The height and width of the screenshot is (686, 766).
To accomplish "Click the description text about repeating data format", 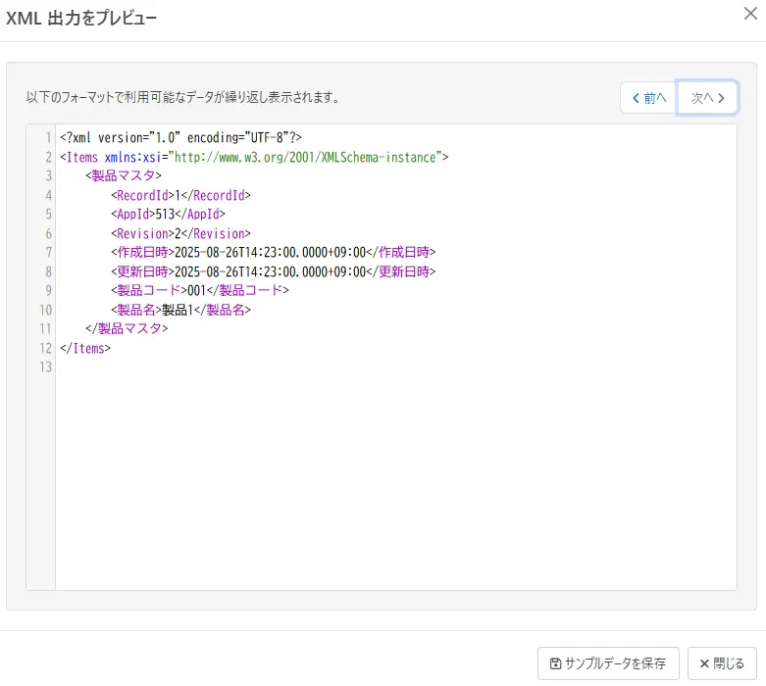I will pos(182,97).
